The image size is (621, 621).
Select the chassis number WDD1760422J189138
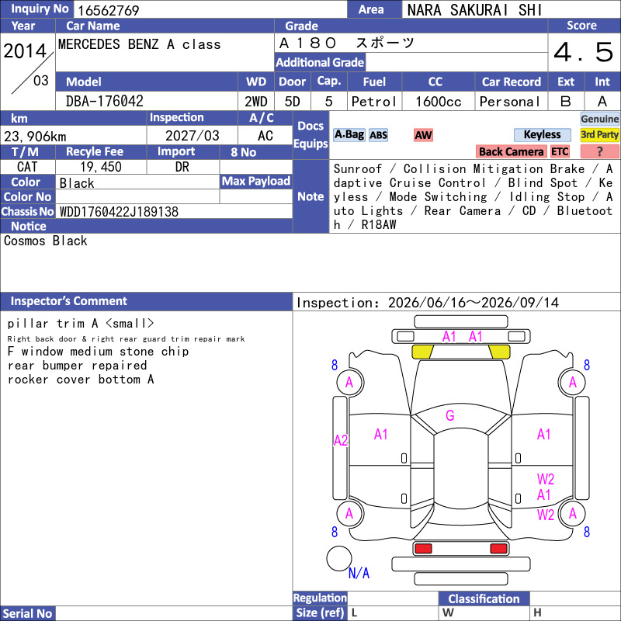119,212
